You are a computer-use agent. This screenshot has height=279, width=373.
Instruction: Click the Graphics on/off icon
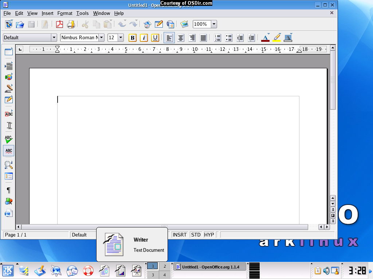(9, 202)
